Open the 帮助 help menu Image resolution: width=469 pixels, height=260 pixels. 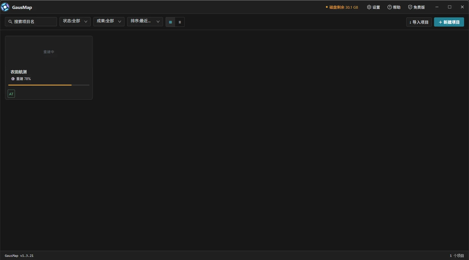click(394, 7)
